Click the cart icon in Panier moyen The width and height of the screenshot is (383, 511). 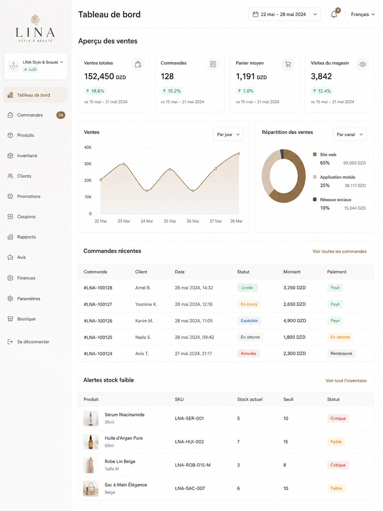click(x=288, y=64)
